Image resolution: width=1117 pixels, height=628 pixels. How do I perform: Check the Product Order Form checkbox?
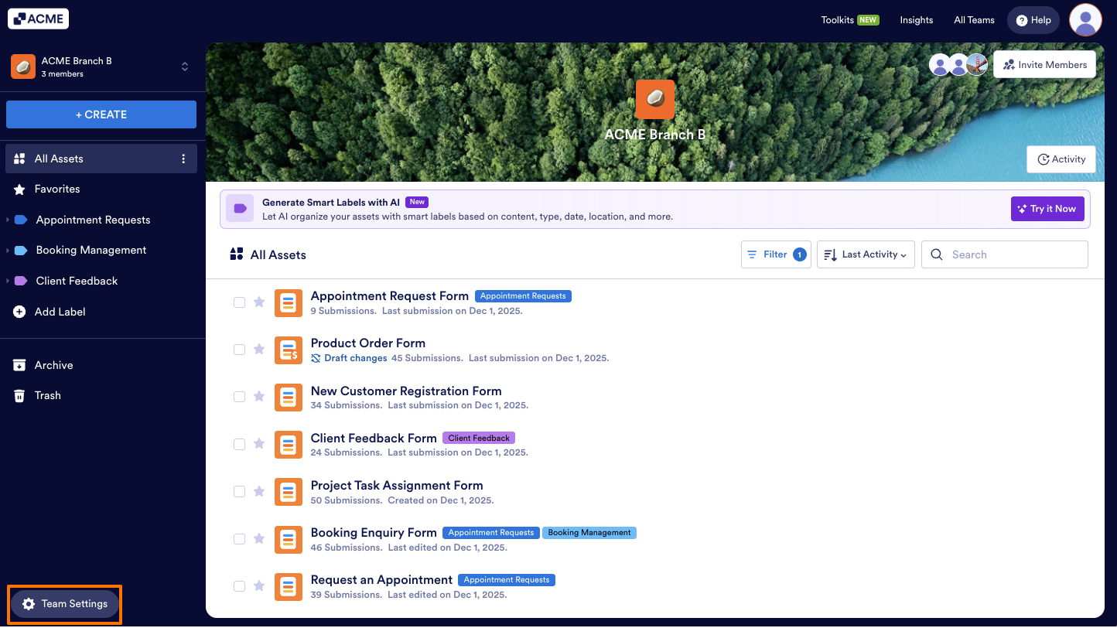tap(240, 350)
